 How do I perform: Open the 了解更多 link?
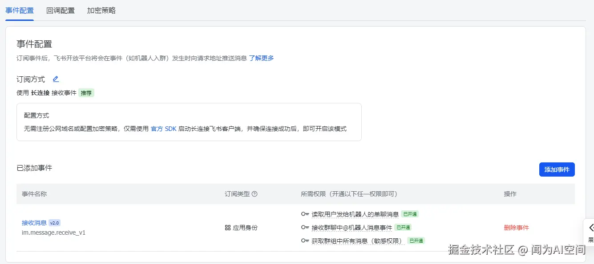[261, 58]
